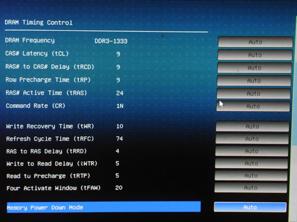Open the Write Recovery Time Auto dropdown
The width and height of the screenshot is (297, 222).
click(252, 127)
